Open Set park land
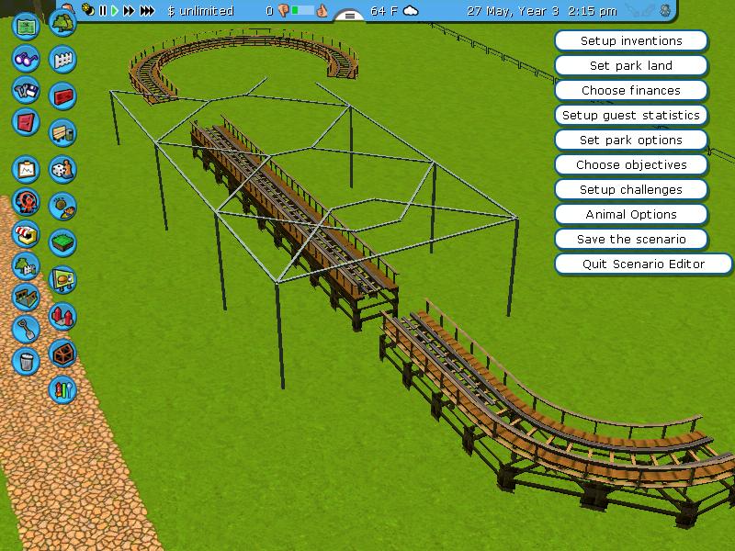The width and height of the screenshot is (735, 551). point(631,65)
